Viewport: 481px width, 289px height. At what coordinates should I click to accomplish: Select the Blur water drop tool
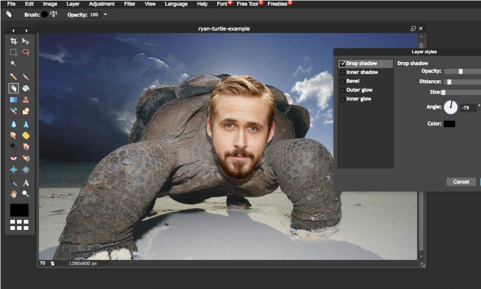[14, 124]
